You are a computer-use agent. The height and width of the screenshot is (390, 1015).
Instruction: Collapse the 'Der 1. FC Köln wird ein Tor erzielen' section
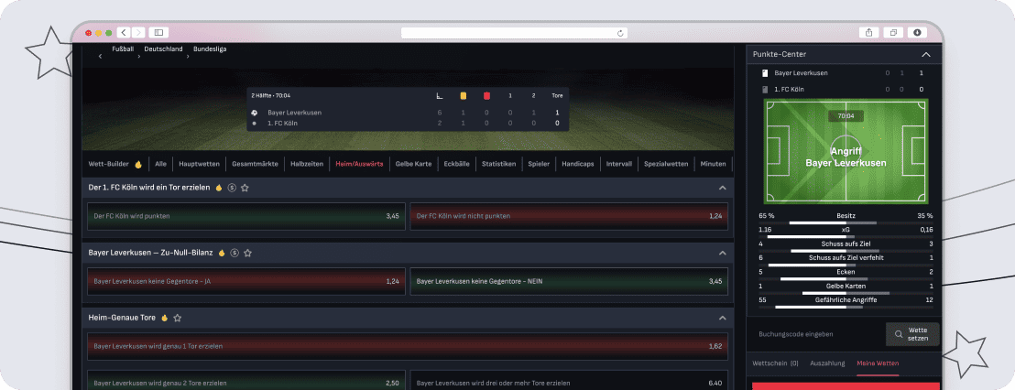tap(722, 188)
